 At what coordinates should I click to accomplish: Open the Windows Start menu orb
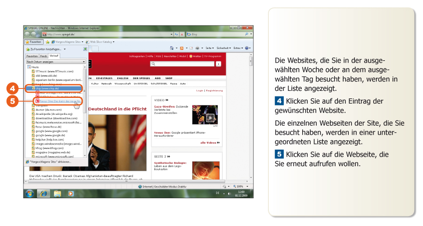pos(30,193)
